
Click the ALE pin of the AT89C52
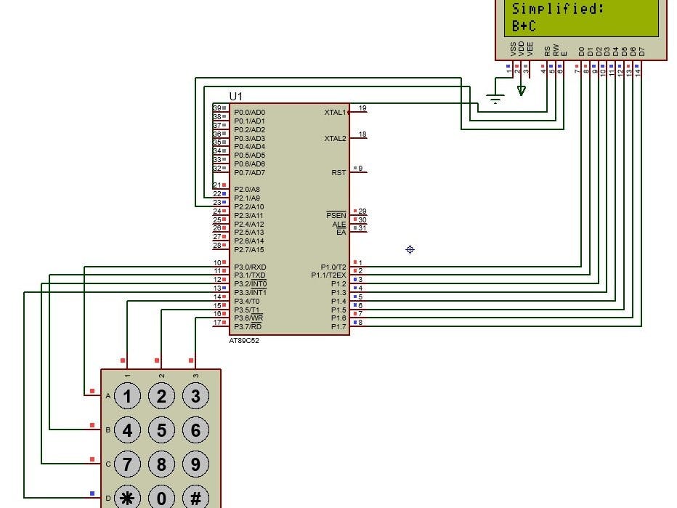340,223
